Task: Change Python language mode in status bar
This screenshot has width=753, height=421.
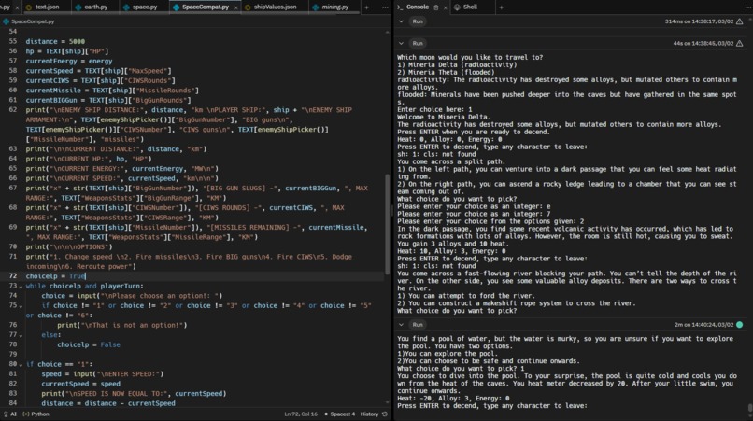Action: point(36,414)
